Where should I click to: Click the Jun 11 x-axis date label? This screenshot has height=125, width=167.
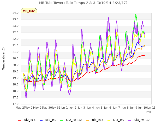pyautogui.click(x=151, y=108)
